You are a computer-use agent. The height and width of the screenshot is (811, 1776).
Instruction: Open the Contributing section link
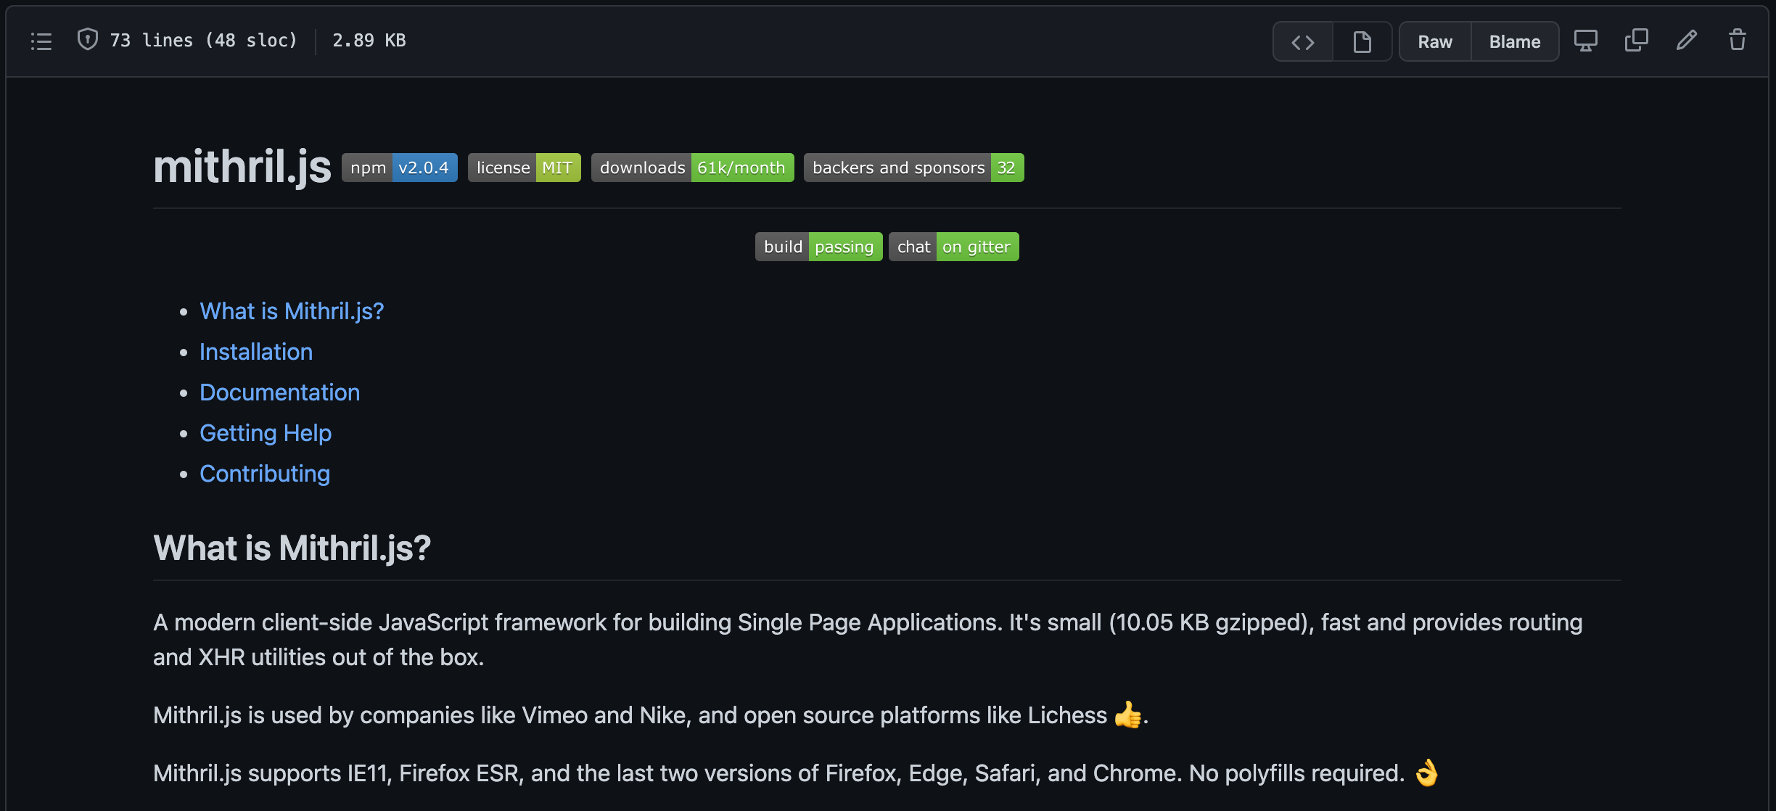(265, 474)
